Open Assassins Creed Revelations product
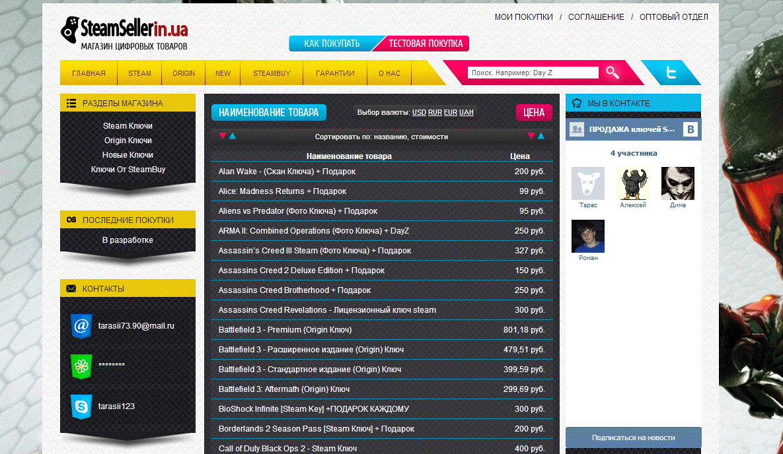Screen dimensions: 783x454 [x=382, y=310]
